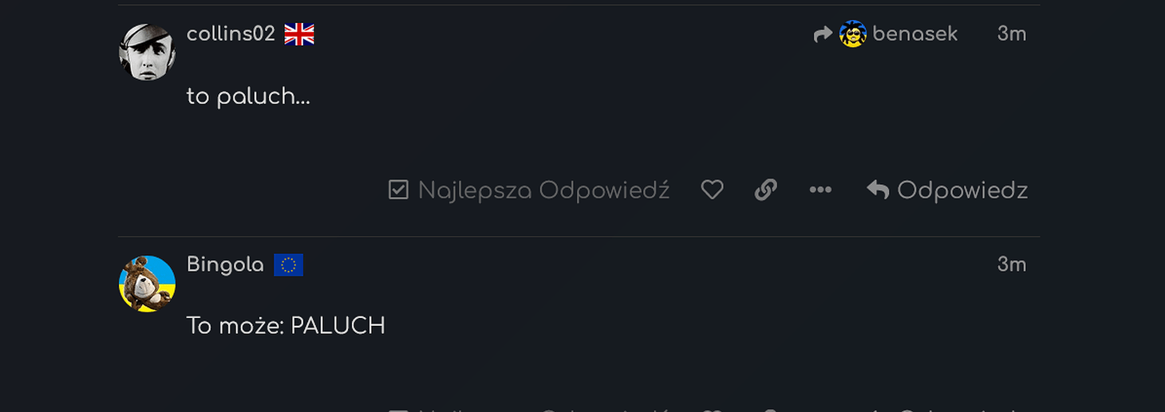Select the text 'To może: PALUCH'

tap(286, 326)
